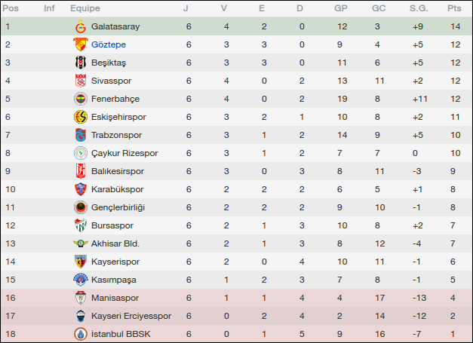The width and height of the screenshot is (473, 343).
Task: Click the Sivasspor club crest icon
Action: coord(80,81)
